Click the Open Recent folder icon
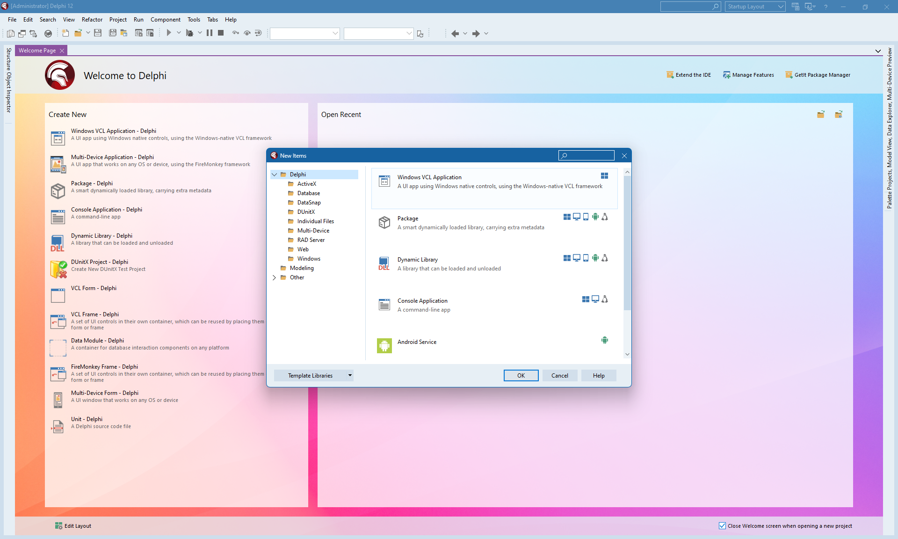Screen dimensions: 898x539 click(821, 115)
